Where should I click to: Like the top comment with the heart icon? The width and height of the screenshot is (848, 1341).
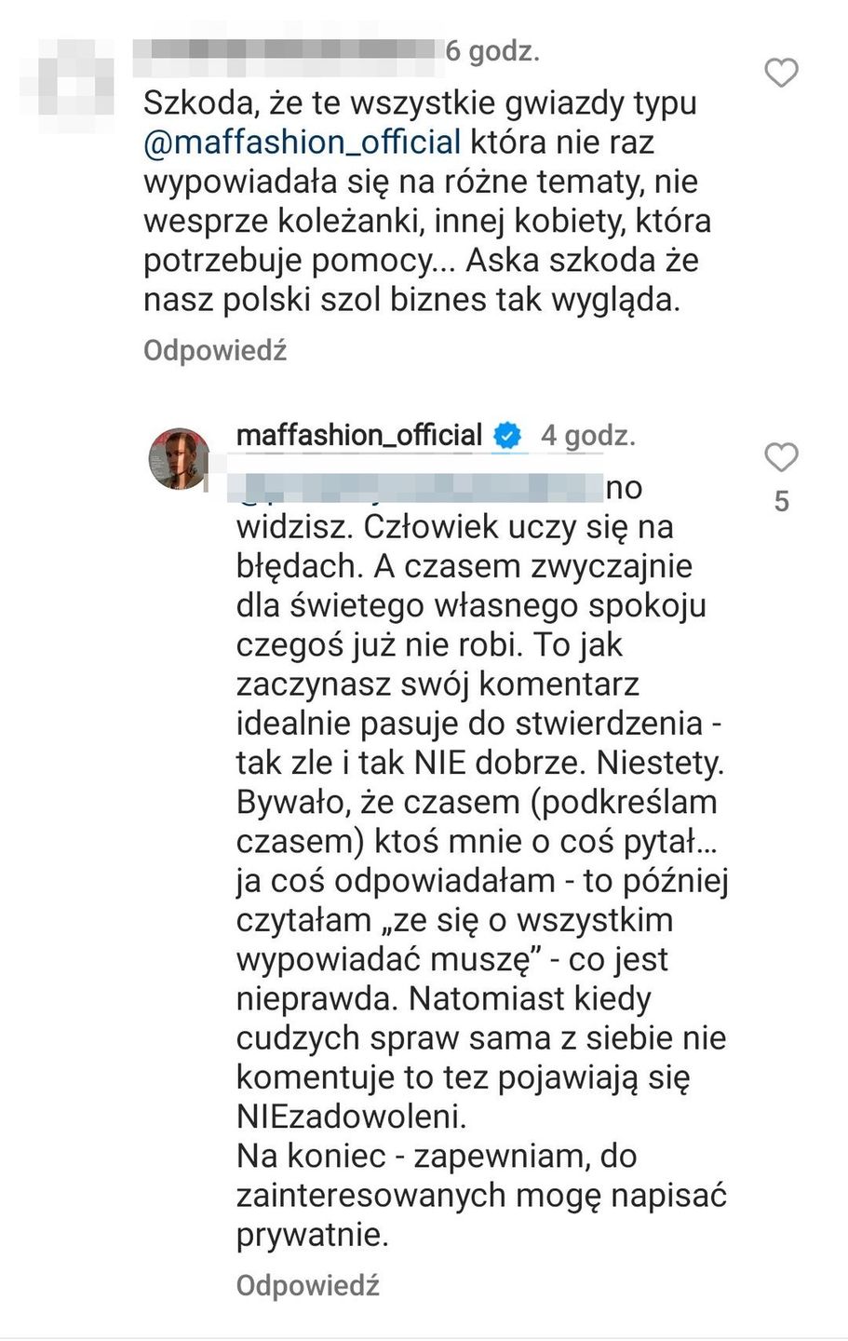(780, 72)
